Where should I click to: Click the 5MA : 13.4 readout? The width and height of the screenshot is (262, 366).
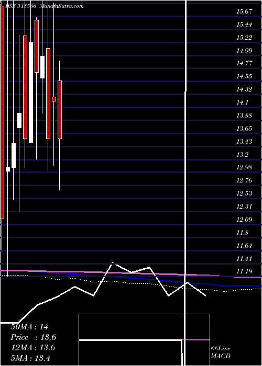[30, 358]
